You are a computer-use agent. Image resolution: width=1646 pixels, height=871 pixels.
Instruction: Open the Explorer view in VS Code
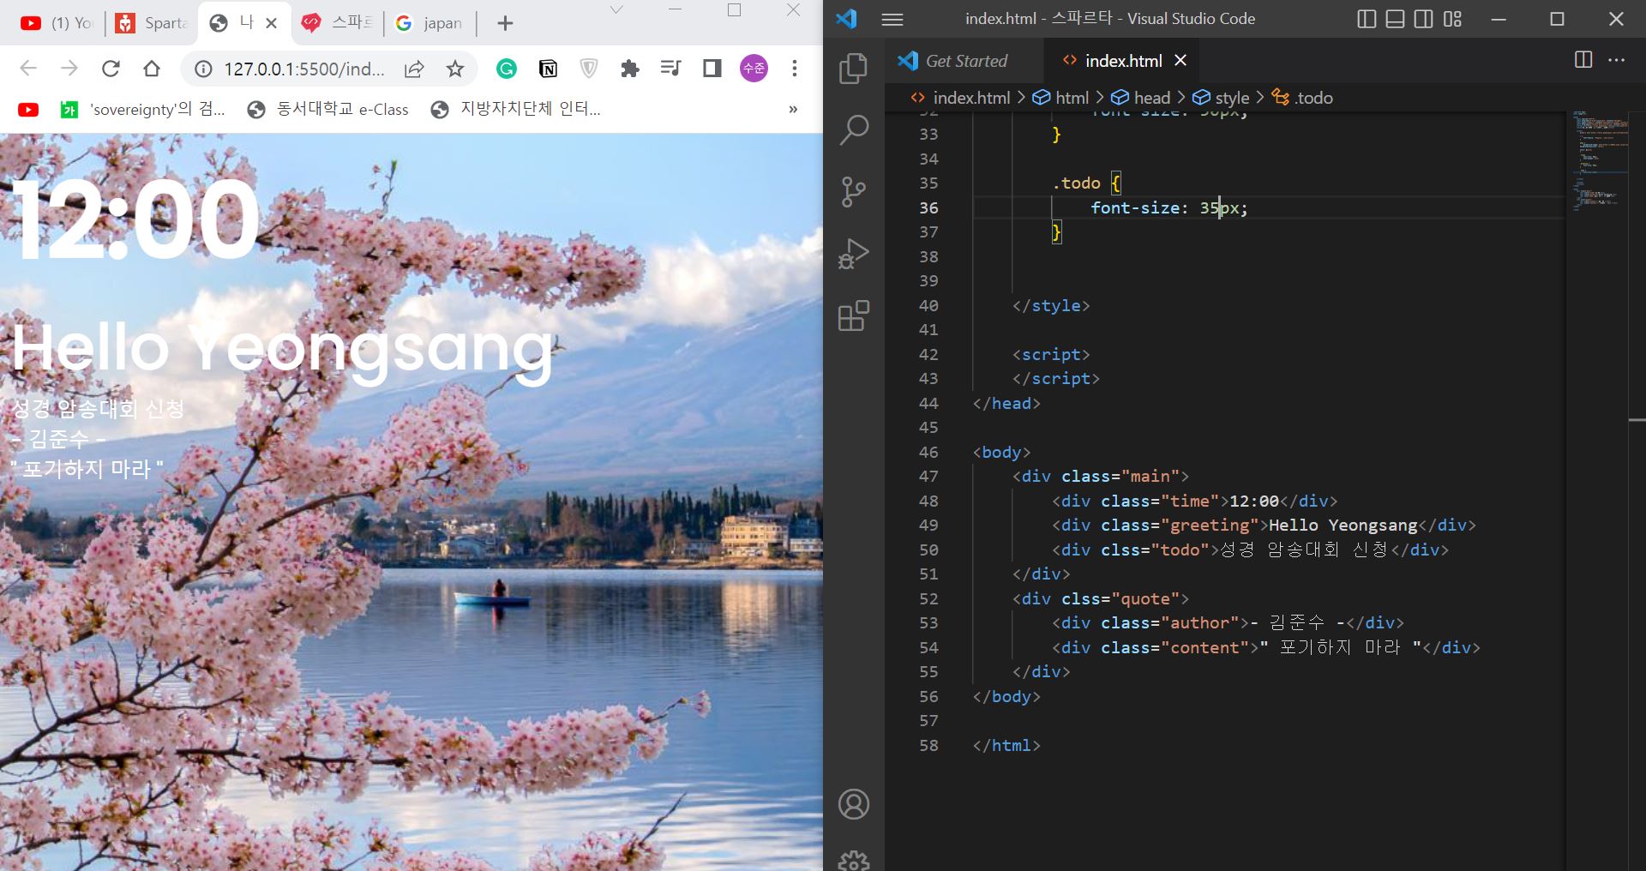pyautogui.click(x=853, y=69)
